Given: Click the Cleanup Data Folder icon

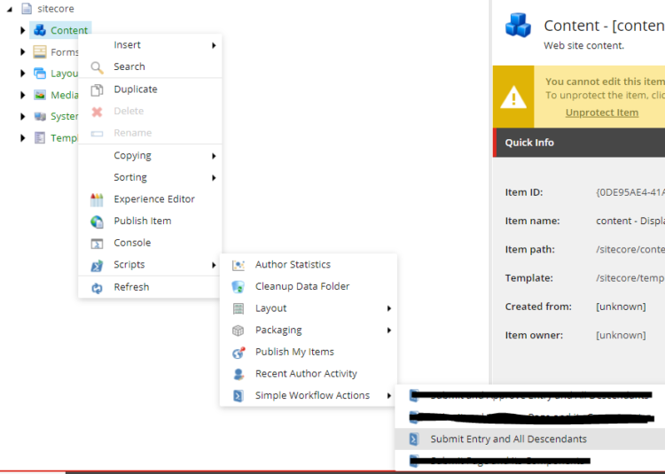Looking at the screenshot, I should 238,286.
